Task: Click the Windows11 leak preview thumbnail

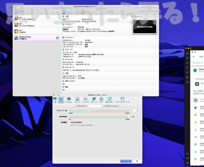Action: click(x=145, y=27)
